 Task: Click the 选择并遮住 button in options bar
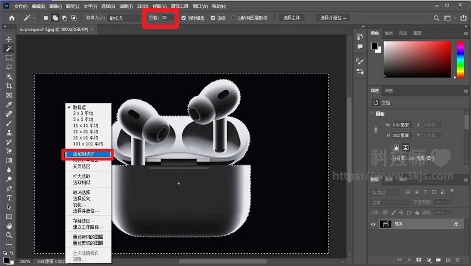(x=333, y=18)
